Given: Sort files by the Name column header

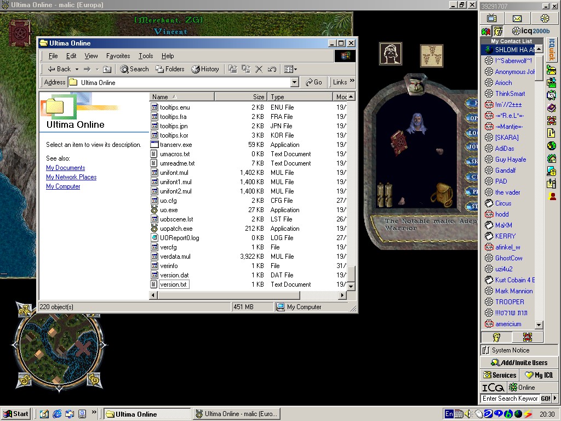Looking at the screenshot, I should point(182,96).
